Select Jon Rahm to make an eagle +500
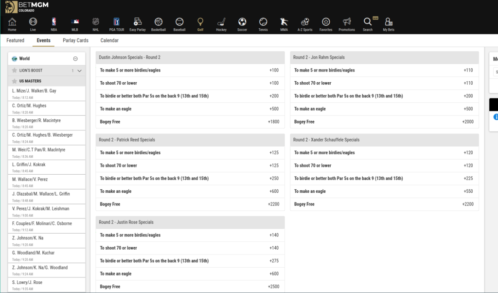The width and height of the screenshot is (498, 293). point(384,109)
